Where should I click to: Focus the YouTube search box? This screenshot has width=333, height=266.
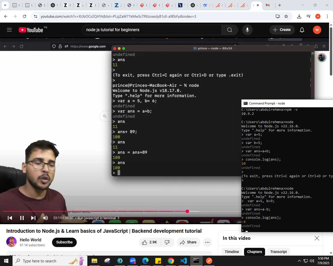(x=152, y=30)
